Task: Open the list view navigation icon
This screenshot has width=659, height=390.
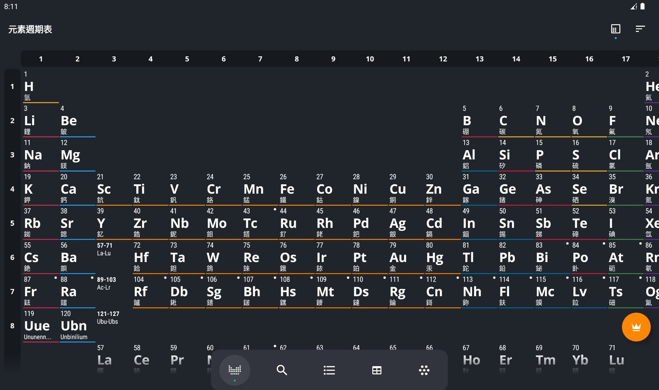Action: coord(329,370)
